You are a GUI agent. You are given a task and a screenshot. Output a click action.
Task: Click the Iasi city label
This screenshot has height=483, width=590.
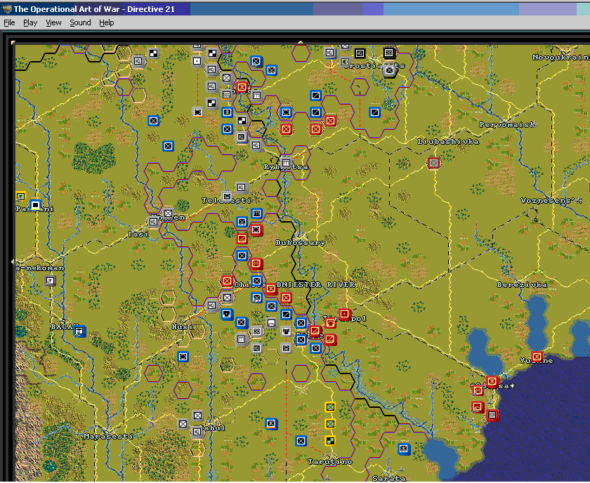click(138, 234)
